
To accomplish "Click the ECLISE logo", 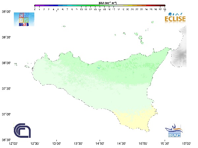I will 175,18.
